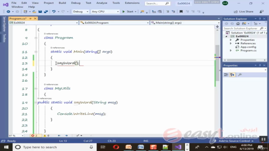Screen dimensions: 269x151
Task: Click the Send Feedback icon beside Live Share
Action: (x=261, y=11)
